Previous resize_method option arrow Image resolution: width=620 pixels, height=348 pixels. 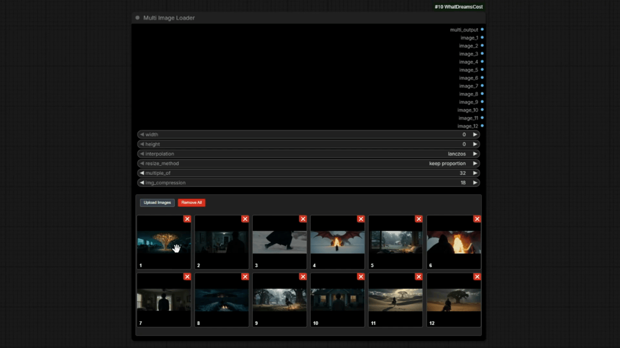click(142, 163)
